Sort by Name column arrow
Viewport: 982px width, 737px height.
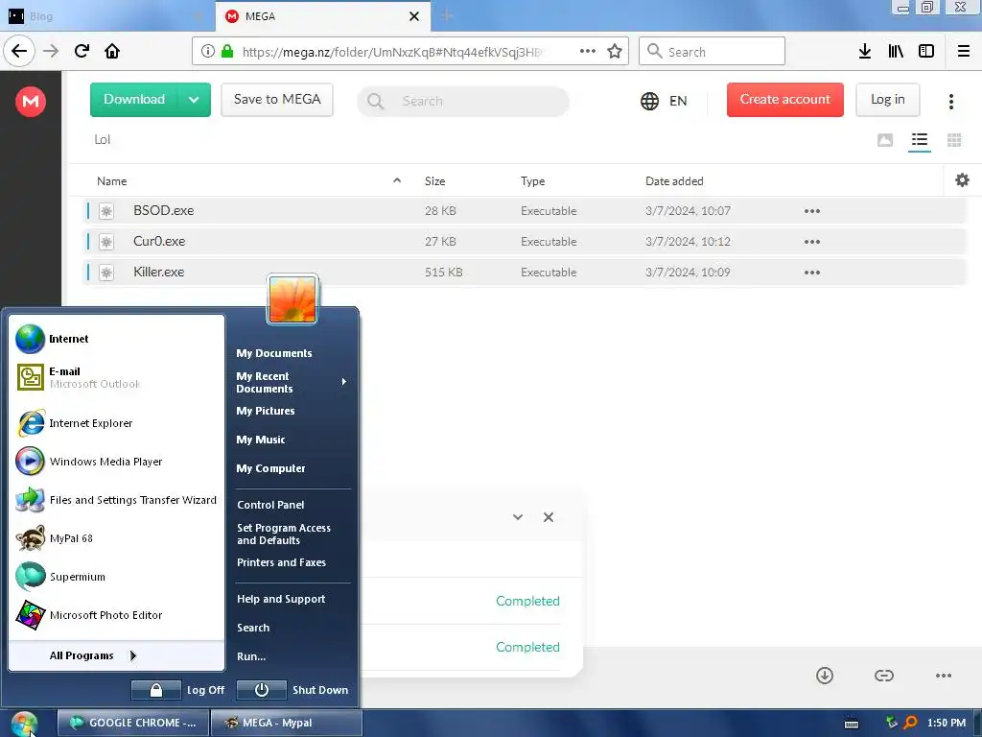[x=397, y=180]
